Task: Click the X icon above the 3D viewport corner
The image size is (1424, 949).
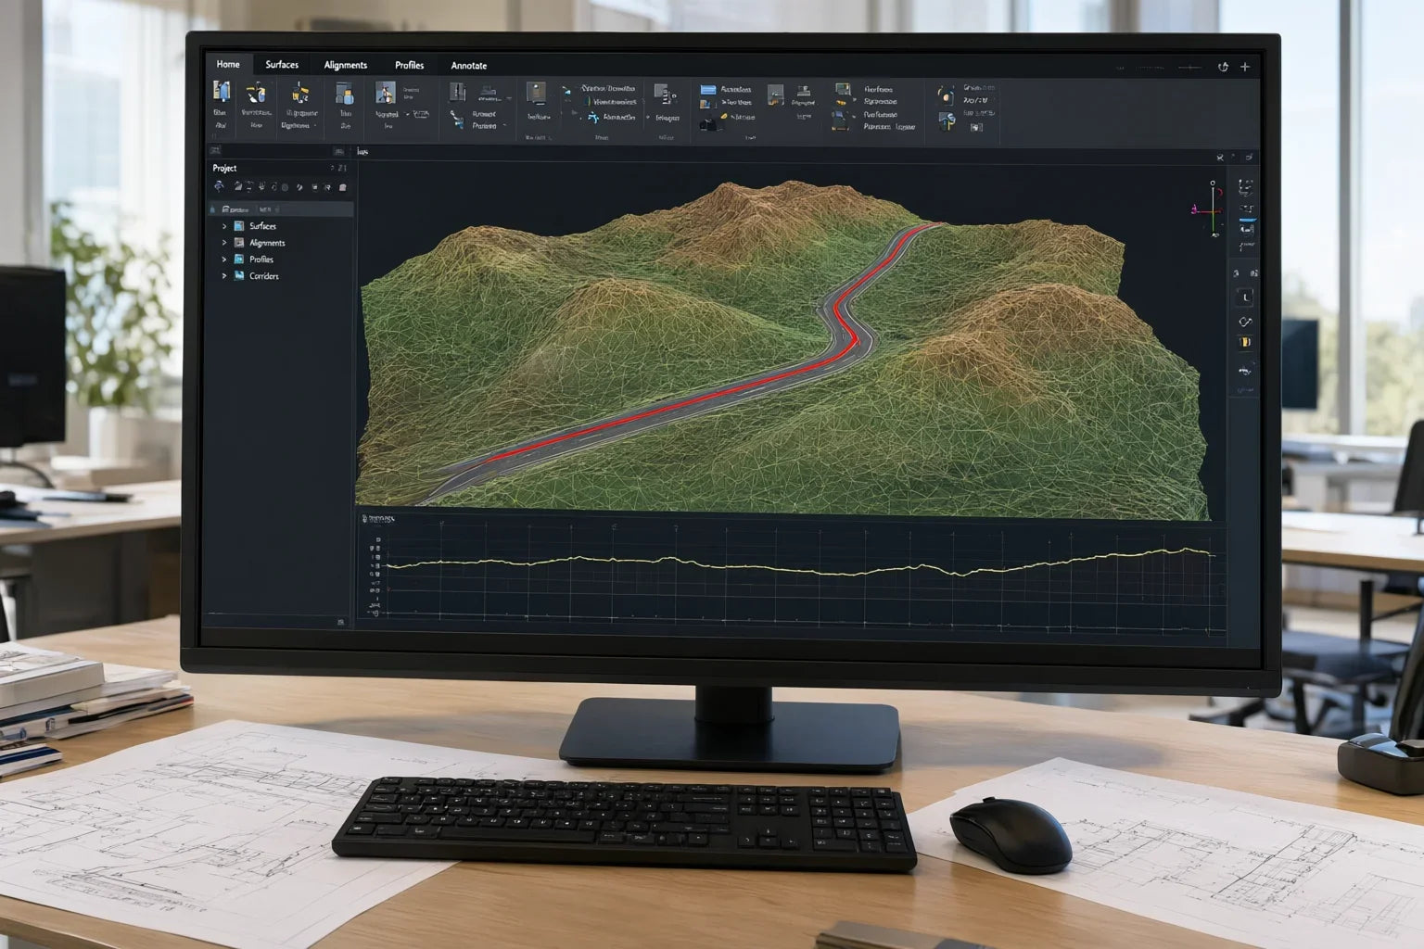Action: coord(1220,158)
